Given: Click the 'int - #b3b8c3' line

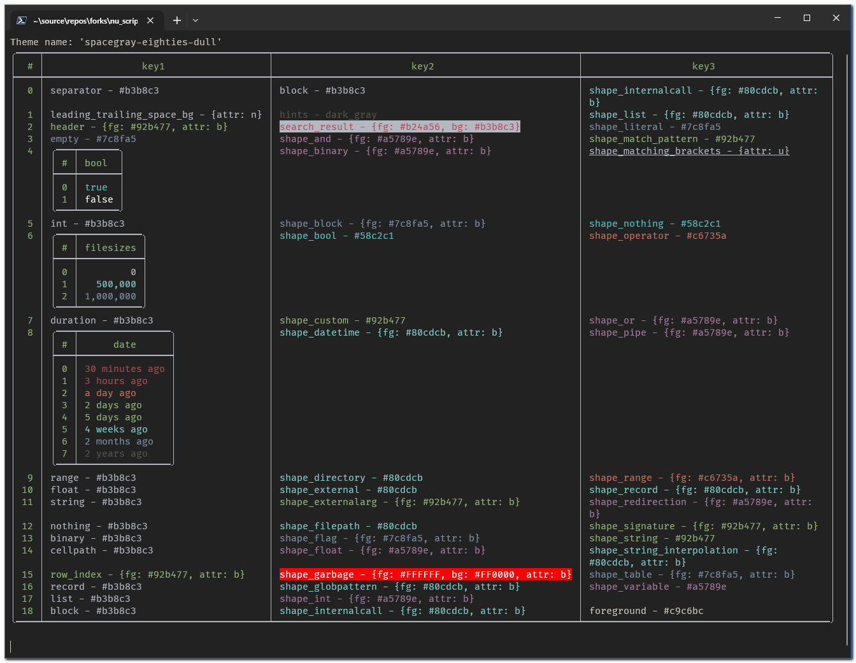Looking at the screenshot, I should pos(88,224).
